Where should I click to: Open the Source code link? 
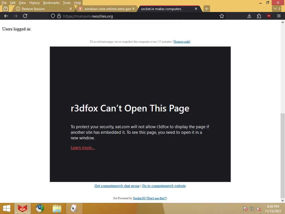coord(182,42)
